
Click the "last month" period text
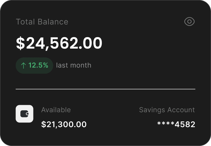74,65
